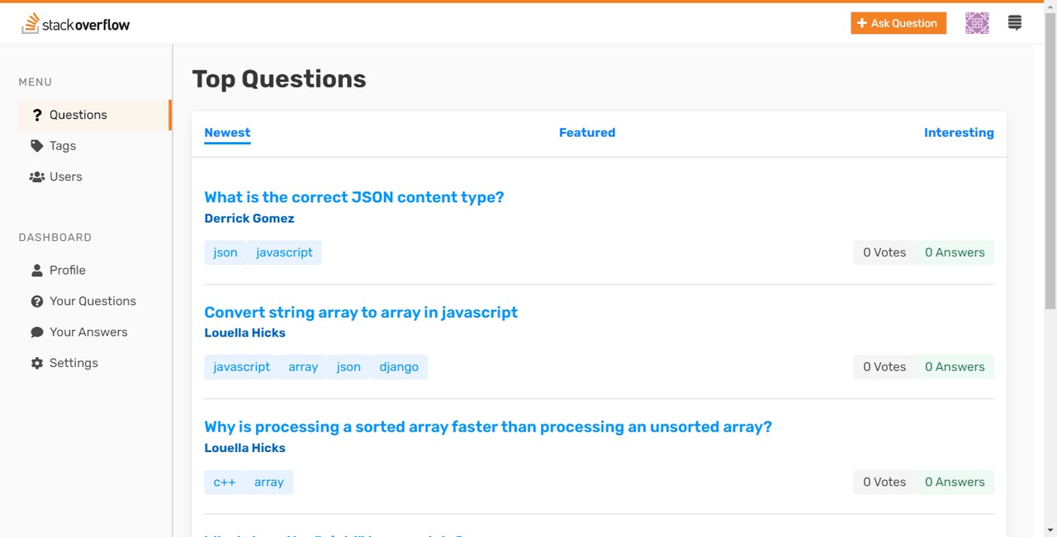This screenshot has height=537, width=1057.
Task: Click 0 Answers on the sorted array question
Action: point(955,482)
